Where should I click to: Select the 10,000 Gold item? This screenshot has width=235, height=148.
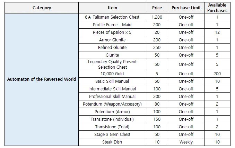click(112, 73)
